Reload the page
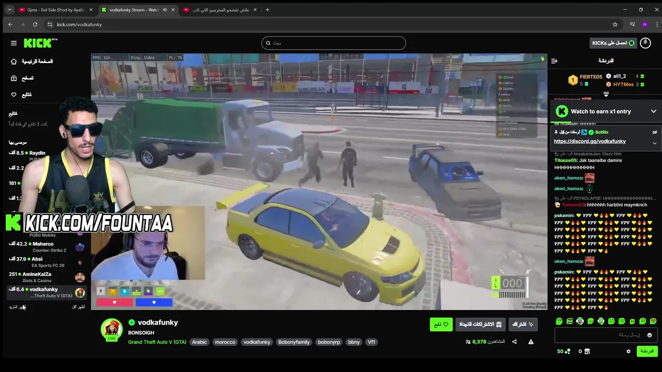 35,24
